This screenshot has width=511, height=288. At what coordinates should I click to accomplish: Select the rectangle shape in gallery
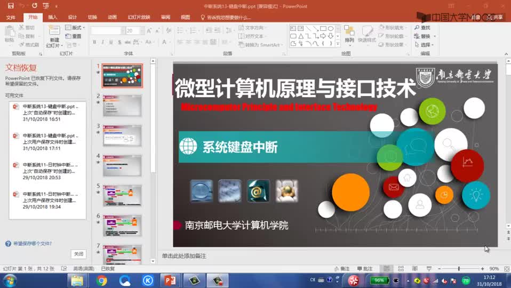pos(323,28)
